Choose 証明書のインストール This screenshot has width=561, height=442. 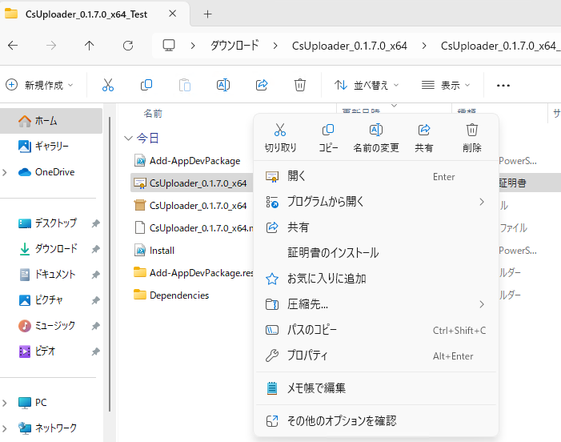coord(376,253)
